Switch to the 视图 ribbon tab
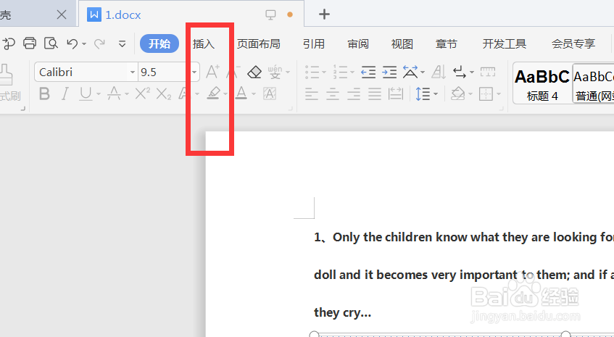Image resolution: width=614 pixels, height=337 pixels. 402,43
